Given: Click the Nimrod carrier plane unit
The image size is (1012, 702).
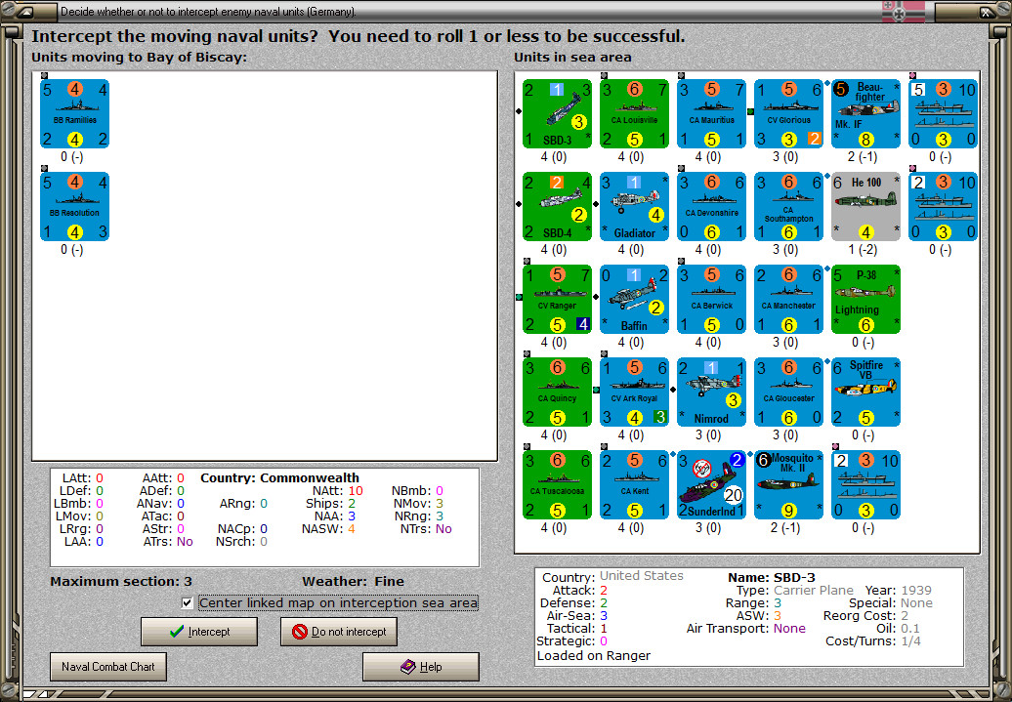Looking at the screenshot, I should [711, 392].
